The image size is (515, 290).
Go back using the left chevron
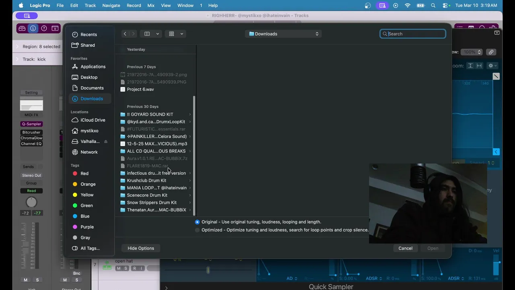point(125,34)
